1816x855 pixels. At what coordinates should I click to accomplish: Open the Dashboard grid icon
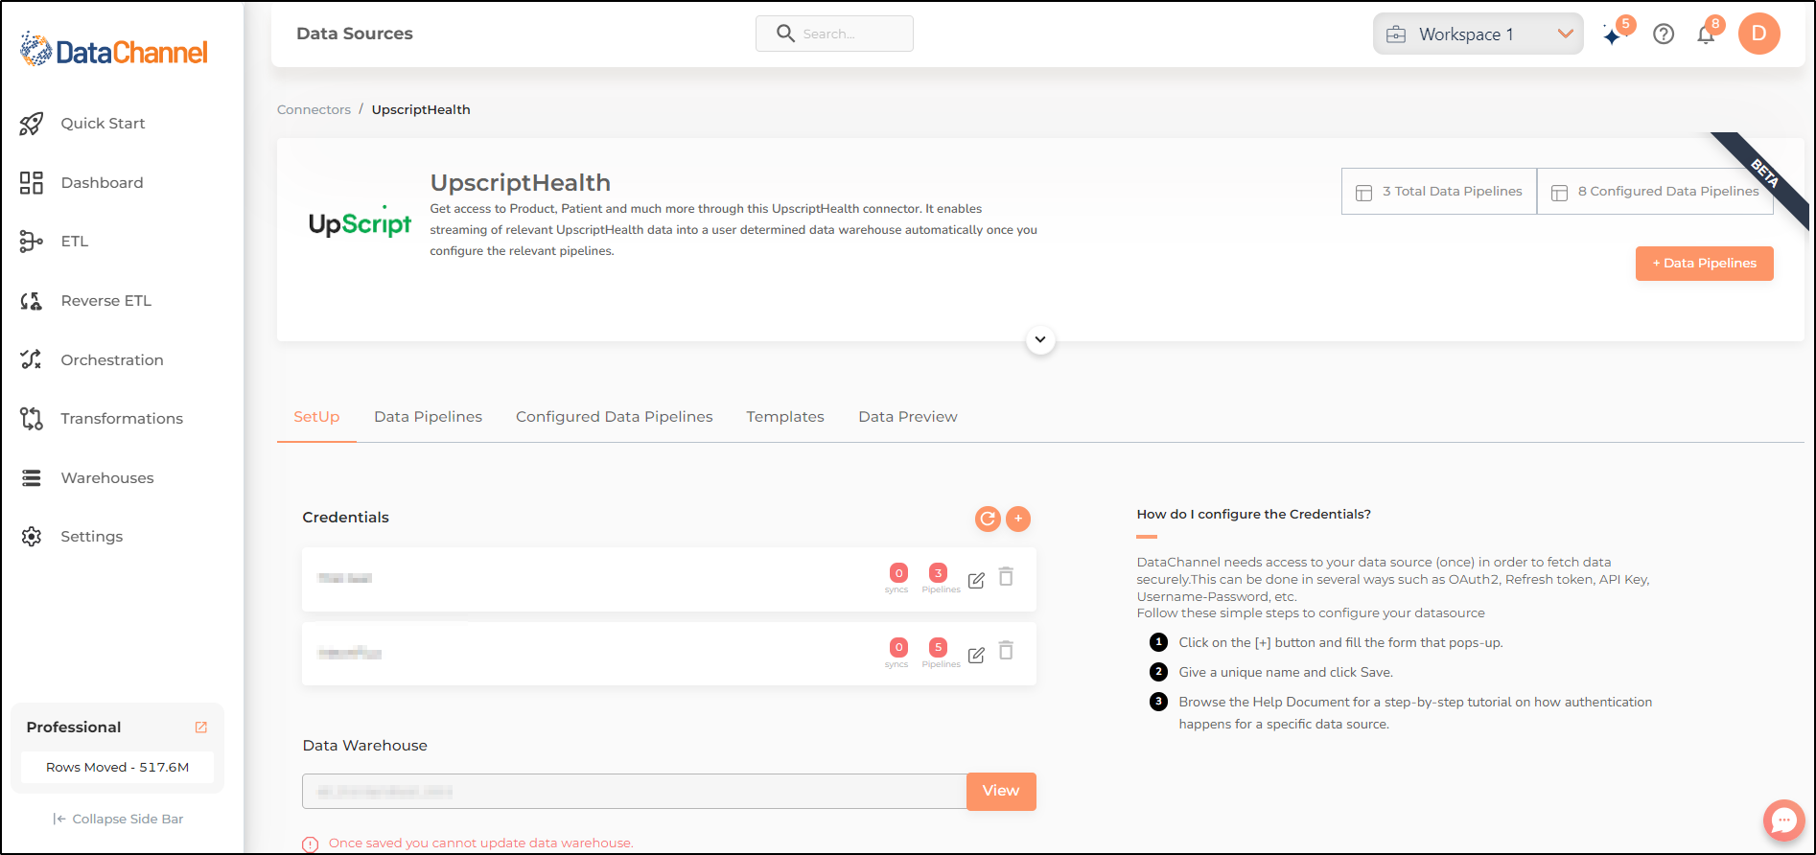click(32, 183)
